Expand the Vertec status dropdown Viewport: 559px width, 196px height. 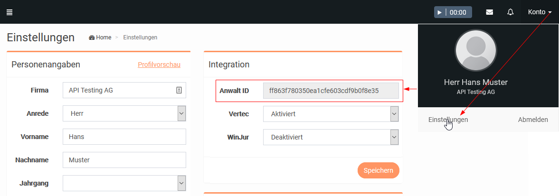394,114
